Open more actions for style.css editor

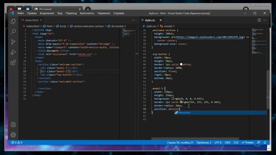tap(265, 20)
